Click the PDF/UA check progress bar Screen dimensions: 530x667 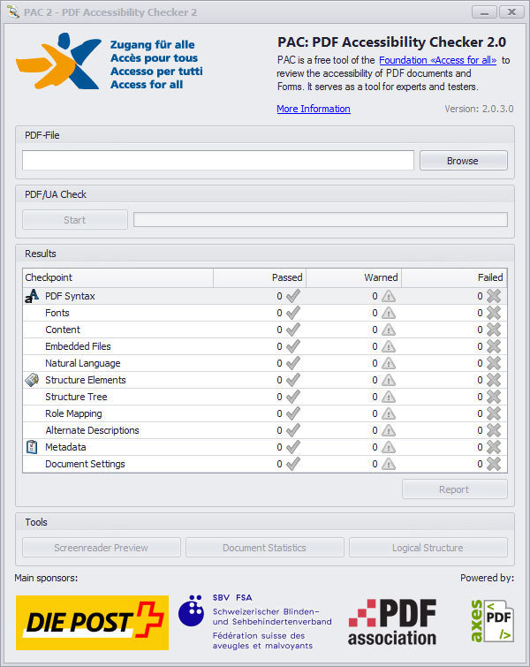[321, 220]
